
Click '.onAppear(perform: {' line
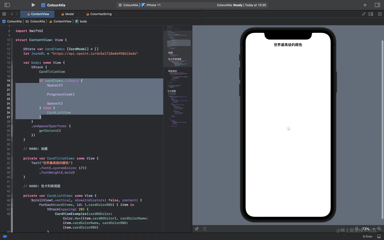51,126
